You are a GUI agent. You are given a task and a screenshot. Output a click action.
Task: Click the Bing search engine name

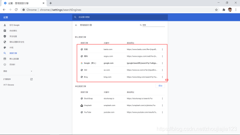tap(86, 77)
